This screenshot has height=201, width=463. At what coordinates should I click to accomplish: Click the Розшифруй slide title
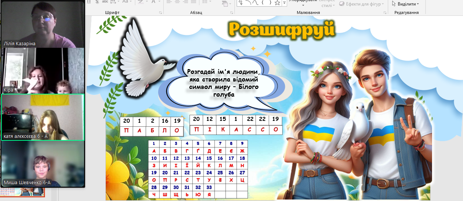(x=282, y=29)
